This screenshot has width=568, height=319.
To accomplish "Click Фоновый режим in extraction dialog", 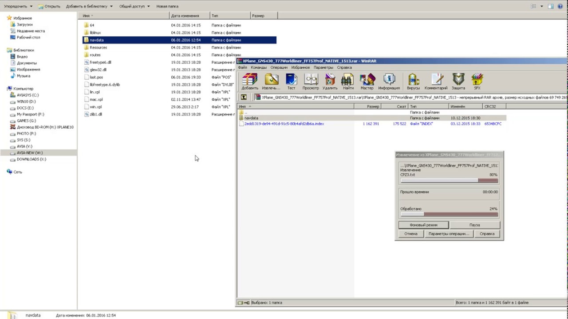I will pos(424,225).
